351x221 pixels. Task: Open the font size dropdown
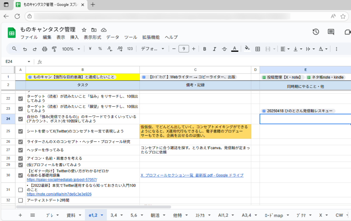coord(184,49)
